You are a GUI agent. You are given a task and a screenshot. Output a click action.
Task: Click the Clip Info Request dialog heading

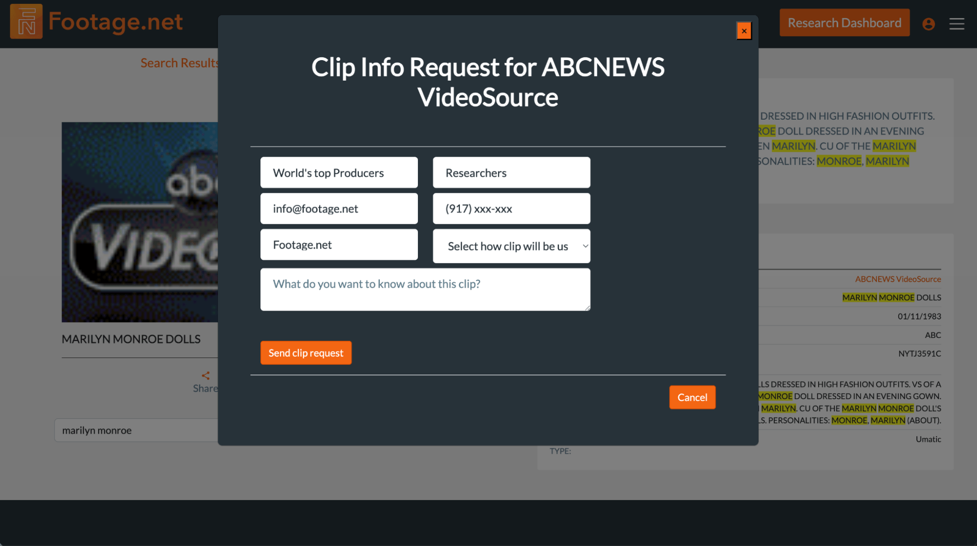pyautogui.click(x=488, y=82)
